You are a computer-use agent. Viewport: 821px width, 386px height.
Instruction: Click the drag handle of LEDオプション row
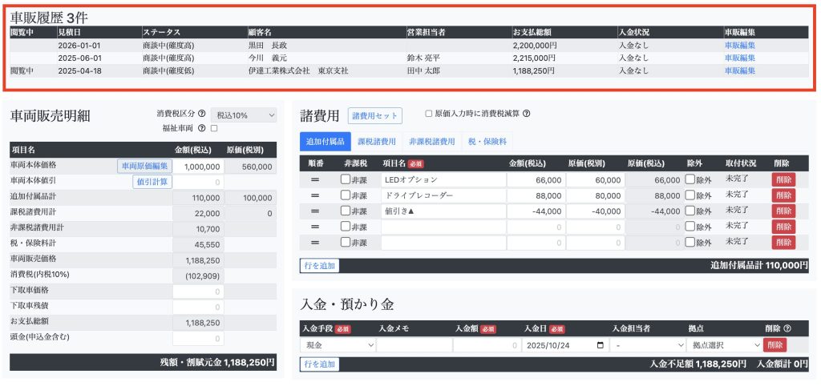[315, 179]
